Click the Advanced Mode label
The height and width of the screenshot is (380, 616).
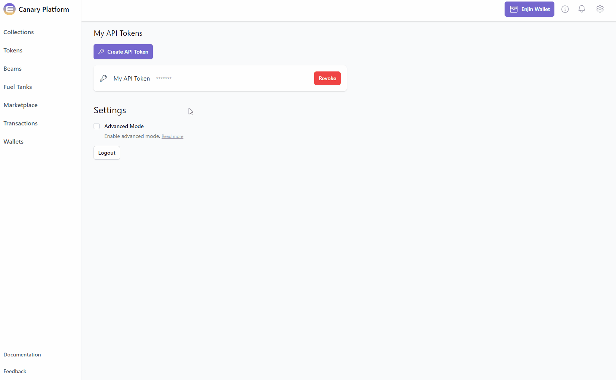(124, 126)
